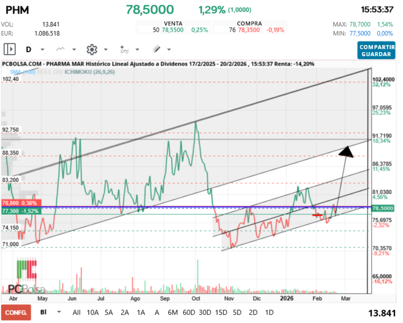Click the 2026 year label on axis
Viewport: 403px width, 323px height.
click(287, 298)
